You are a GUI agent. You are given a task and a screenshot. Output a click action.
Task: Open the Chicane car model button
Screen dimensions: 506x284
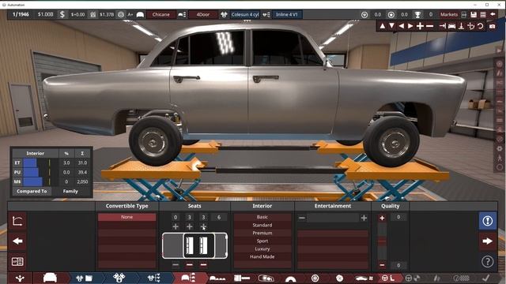(x=160, y=14)
